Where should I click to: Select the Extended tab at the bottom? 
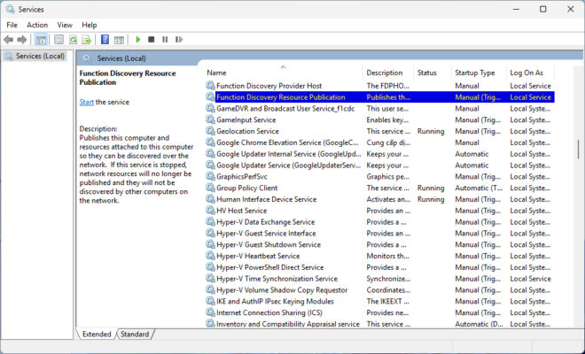(x=97, y=335)
